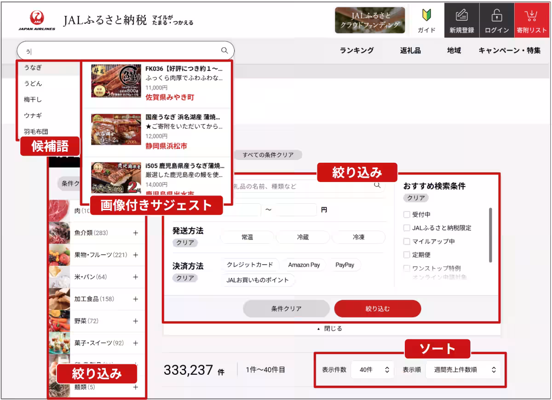The image size is (552, 400).
Task: Enable the マイルアップ中 filter checkbox
Action: tap(407, 241)
